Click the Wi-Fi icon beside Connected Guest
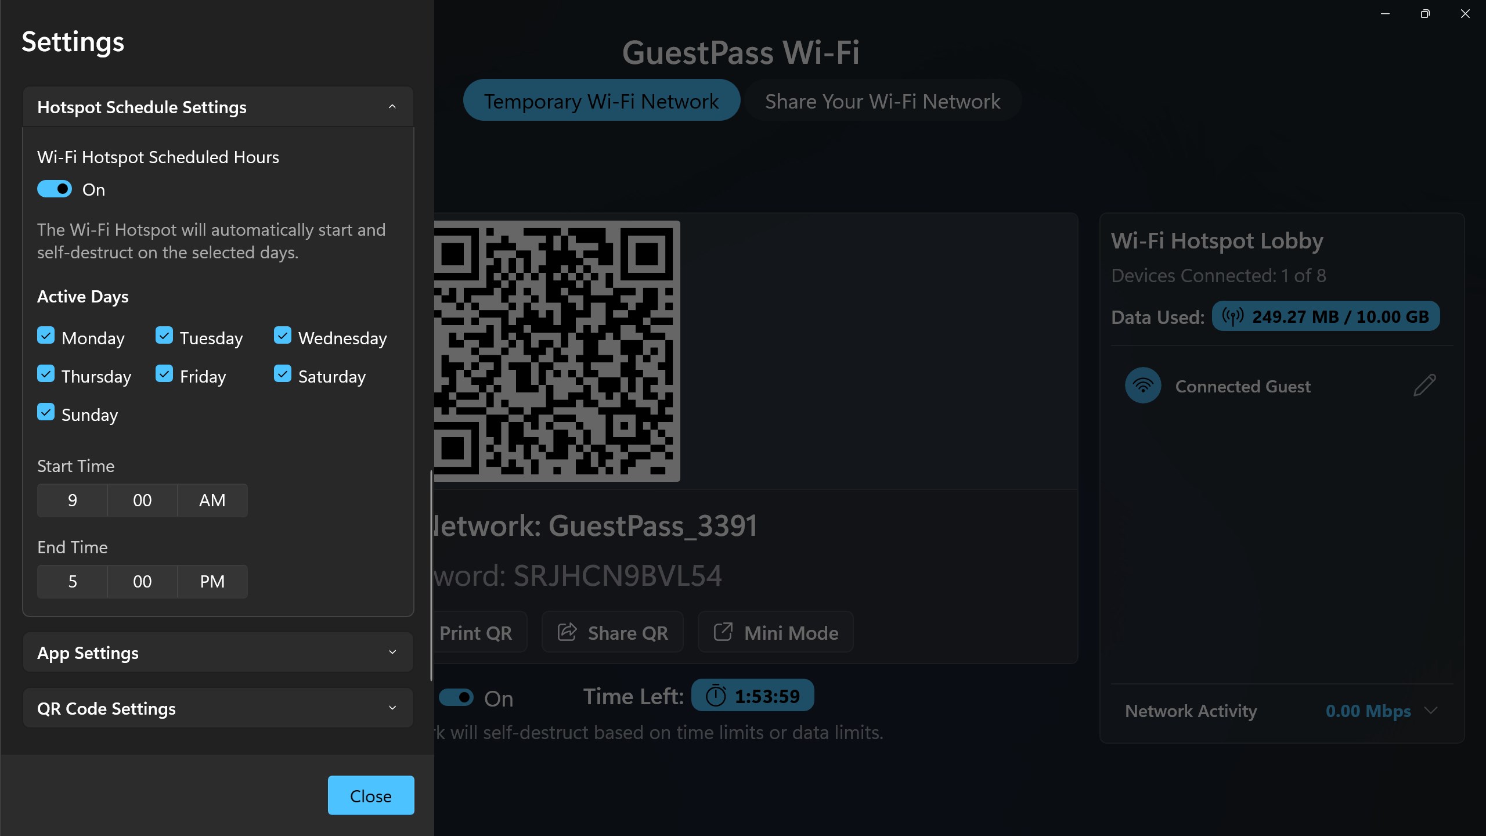 (1143, 385)
